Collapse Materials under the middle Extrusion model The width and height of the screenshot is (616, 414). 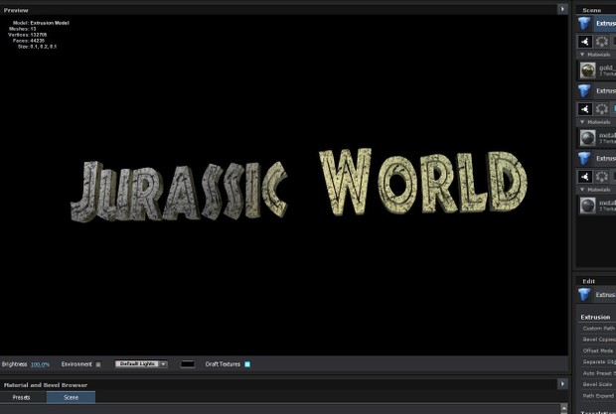point(582,122)
